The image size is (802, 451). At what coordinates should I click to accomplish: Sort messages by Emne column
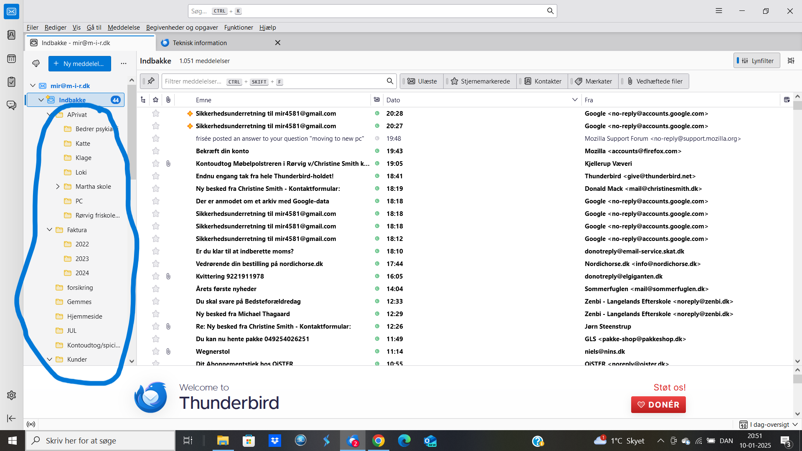point(272,100)
